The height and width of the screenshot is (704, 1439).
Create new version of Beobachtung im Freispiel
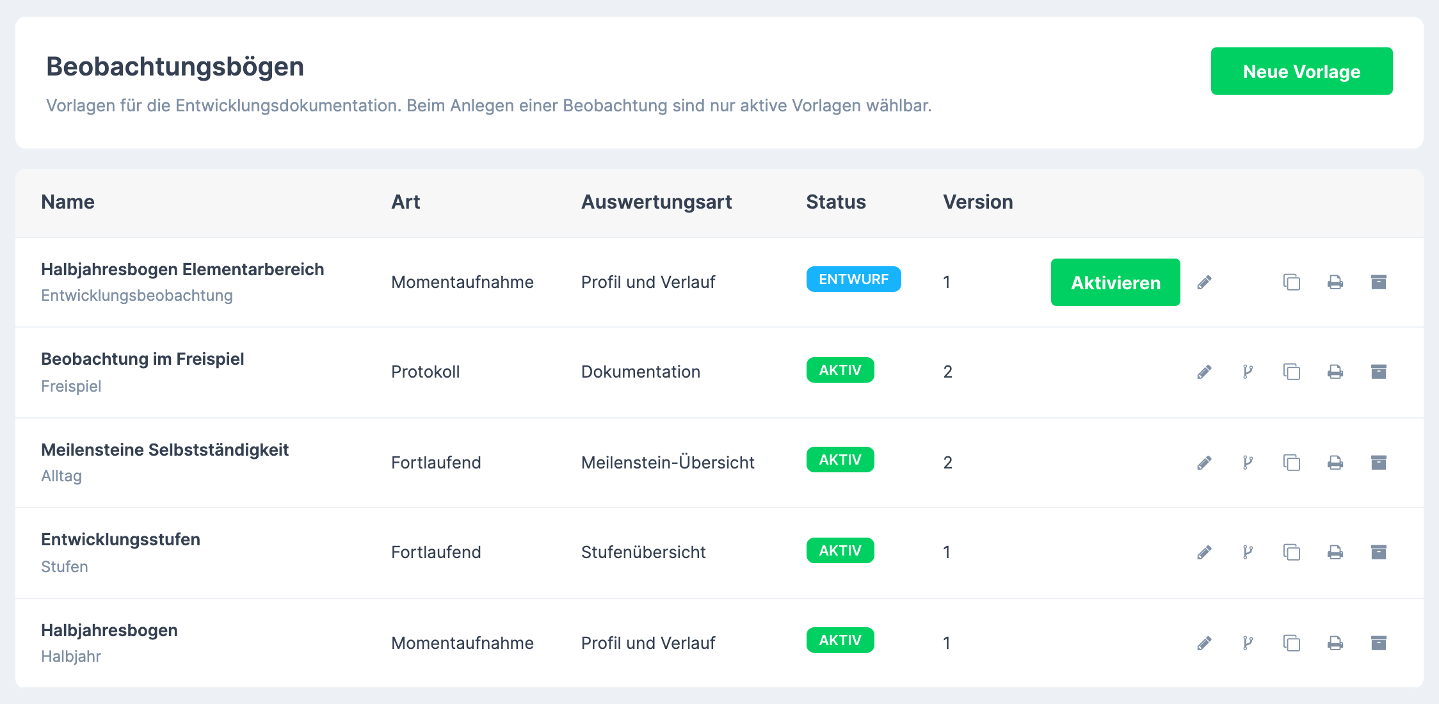1248,372
